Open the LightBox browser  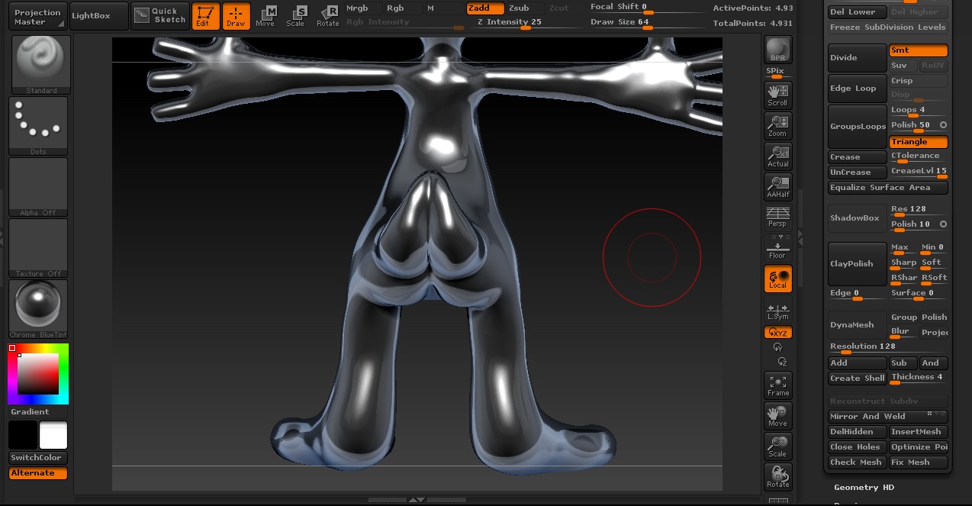91,16
